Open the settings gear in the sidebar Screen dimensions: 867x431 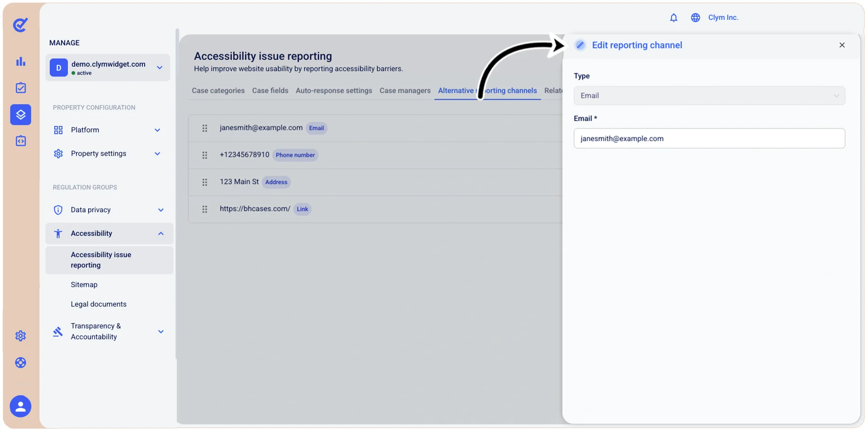[21, 336]
